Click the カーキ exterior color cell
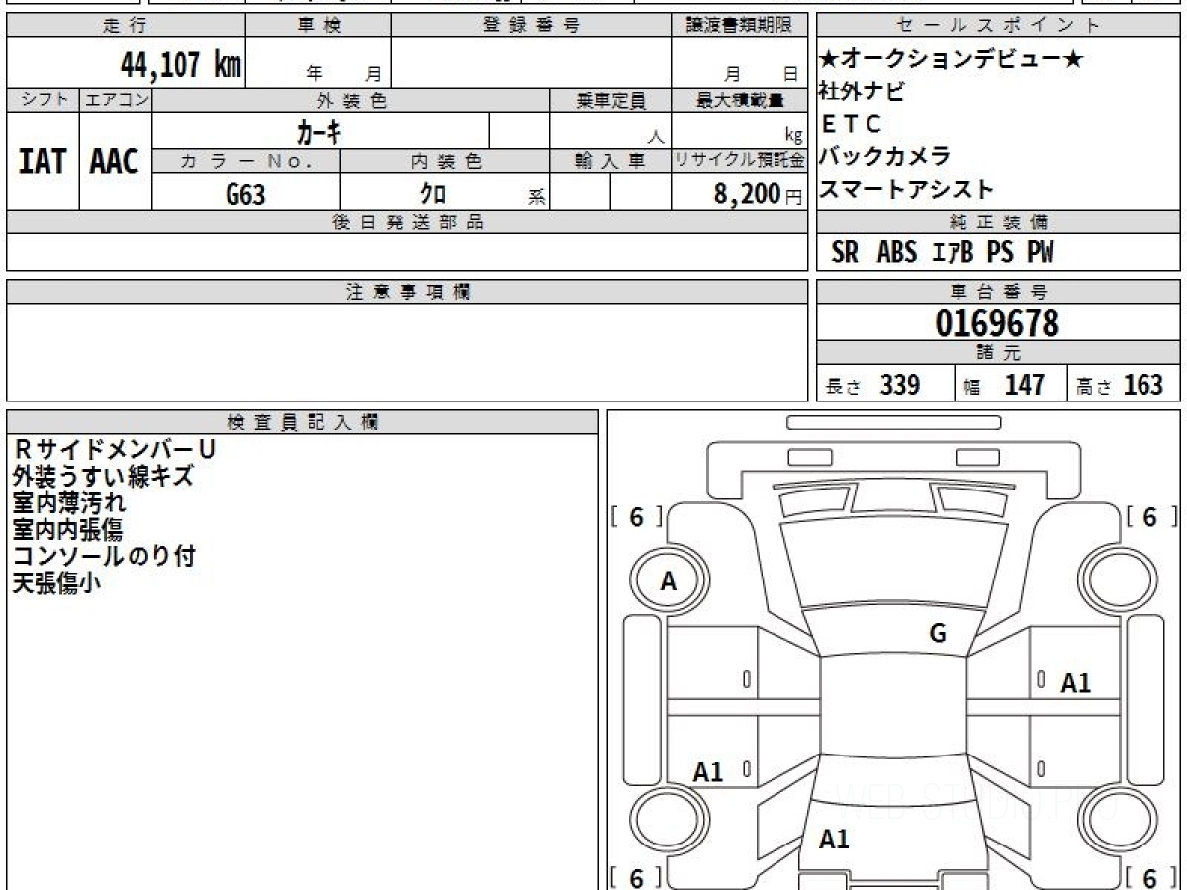1187x890 pixels. coord(320,131)
